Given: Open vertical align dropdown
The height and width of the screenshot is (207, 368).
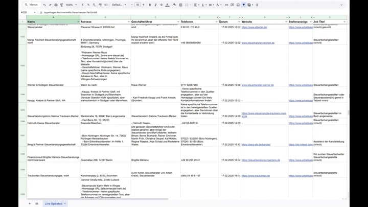Looking at the screenshot, I should coord(204,5).
